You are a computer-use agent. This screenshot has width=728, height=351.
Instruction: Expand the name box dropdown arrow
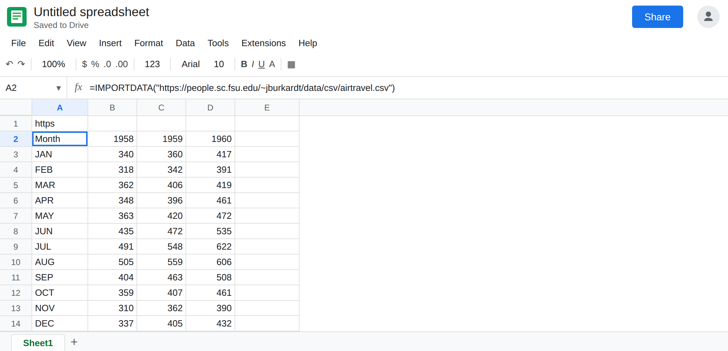(x=58, y=88)
